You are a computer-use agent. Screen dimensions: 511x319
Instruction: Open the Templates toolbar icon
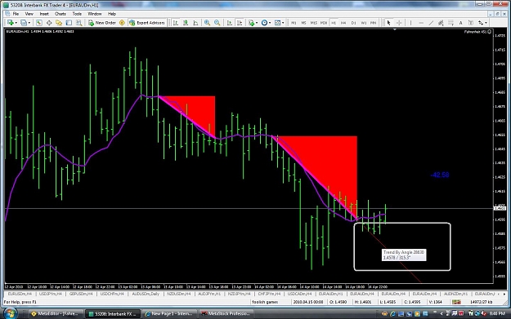(x=277, y=23)
